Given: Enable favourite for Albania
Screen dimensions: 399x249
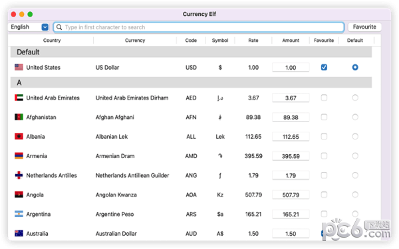Looking at the screenshot, I should [324, 136].
